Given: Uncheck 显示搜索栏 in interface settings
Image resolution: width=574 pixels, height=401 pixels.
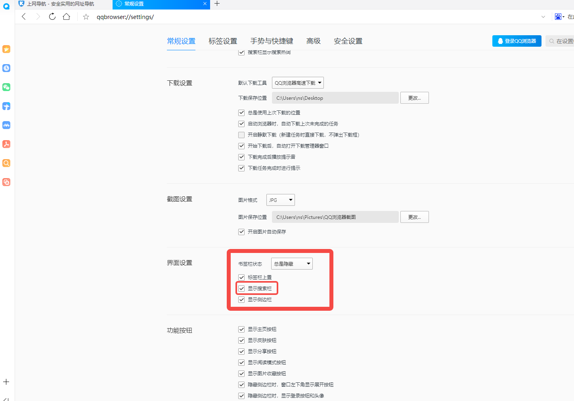Looking at the screenshot, I should click(241, 288).
